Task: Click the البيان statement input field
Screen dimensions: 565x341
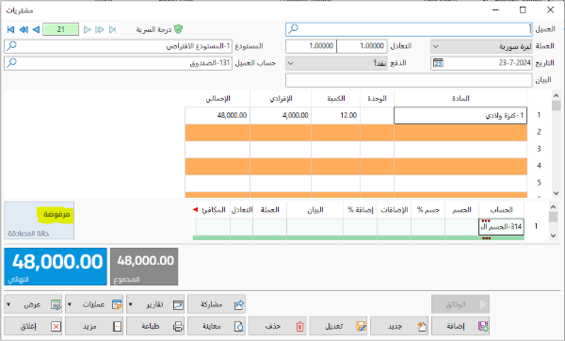Action: click(409, 80)
